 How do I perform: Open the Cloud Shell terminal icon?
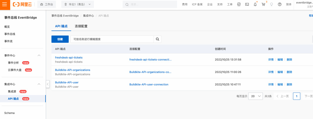click(x=247, y=4)
